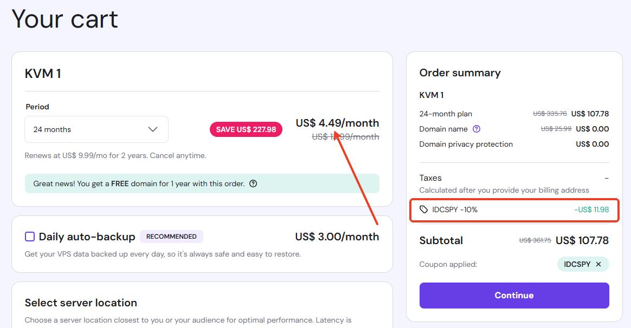This screenshot has width=631, height=328.
Task: Click the Select server location heading
Action: [x=81, y=303]
